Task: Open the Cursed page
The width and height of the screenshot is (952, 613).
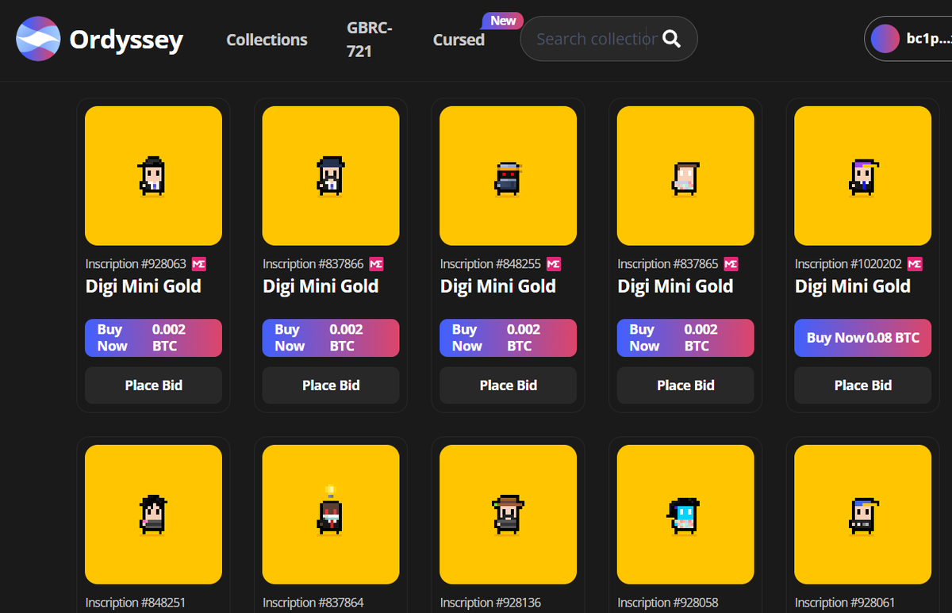Action: click(459, 40)
